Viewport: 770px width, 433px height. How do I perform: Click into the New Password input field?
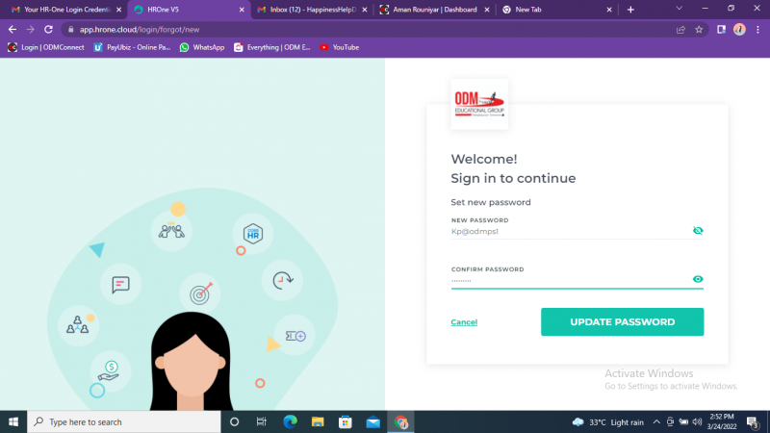coord(568,231)
